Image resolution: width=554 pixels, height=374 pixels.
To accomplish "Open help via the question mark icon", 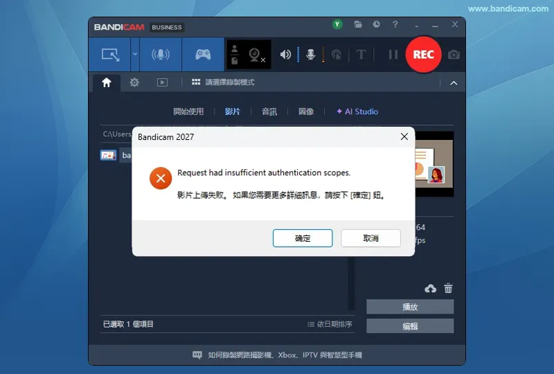I will 395,24.
